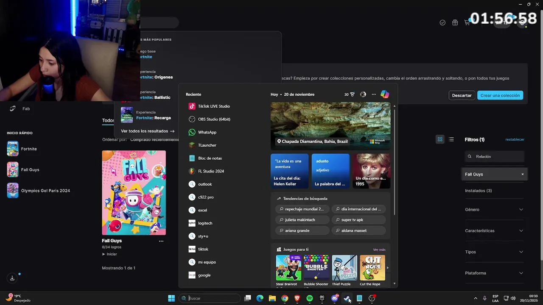Select Fortnite: Recarga search result

[x=146, y=115]
